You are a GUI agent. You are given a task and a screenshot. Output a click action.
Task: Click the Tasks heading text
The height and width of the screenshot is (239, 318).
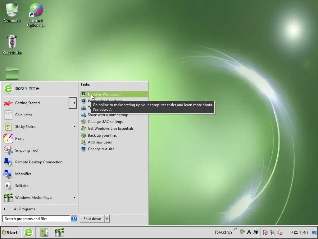pos(85,84)
